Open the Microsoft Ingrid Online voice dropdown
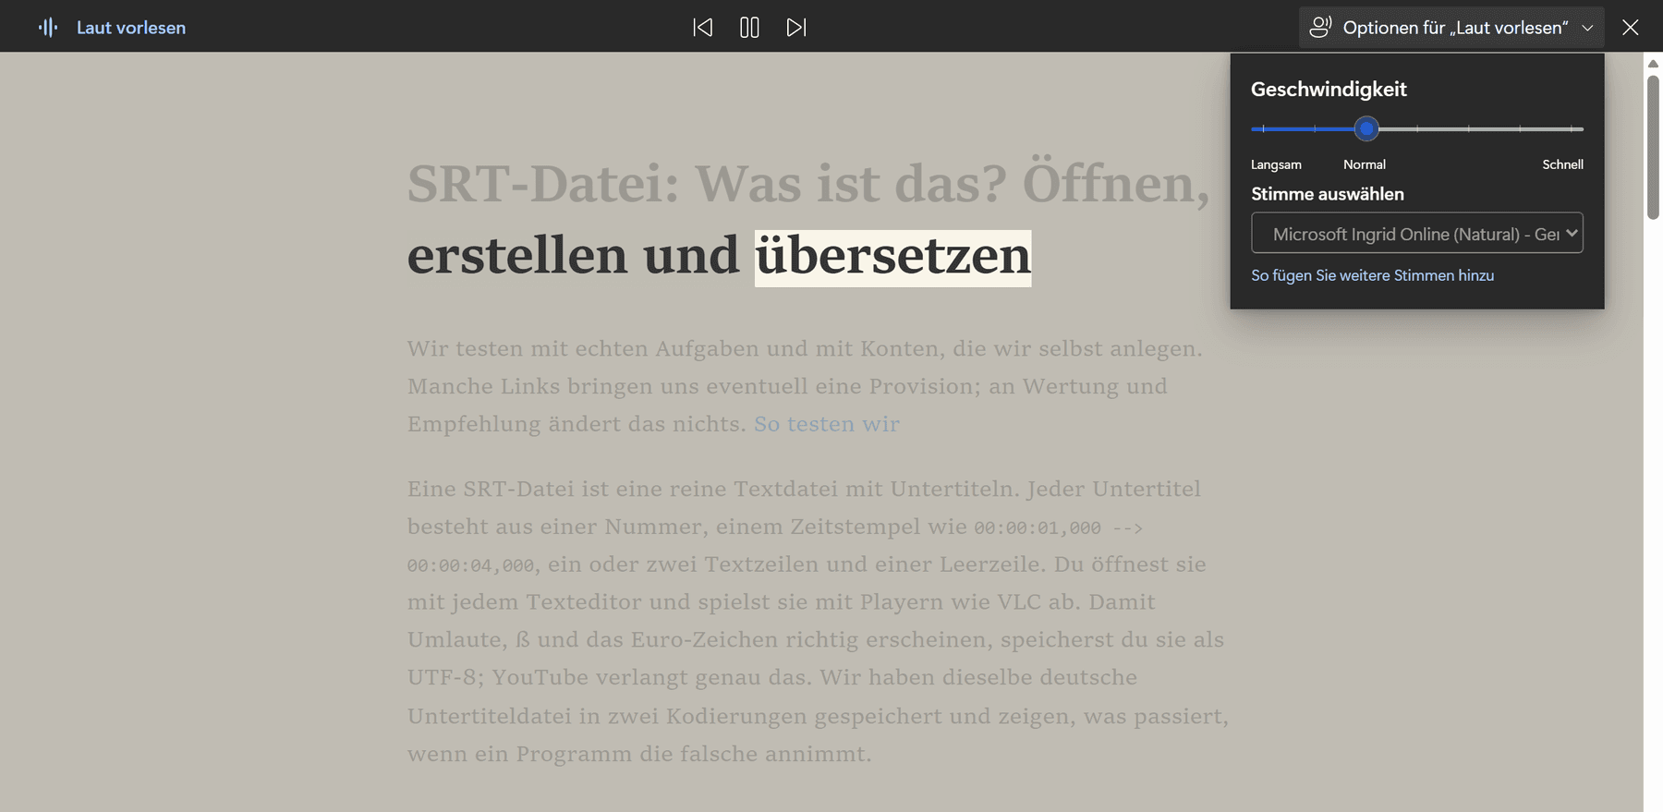This screenshot has height=812, width=1663. pyautogui.click(x=1417, y=233)
